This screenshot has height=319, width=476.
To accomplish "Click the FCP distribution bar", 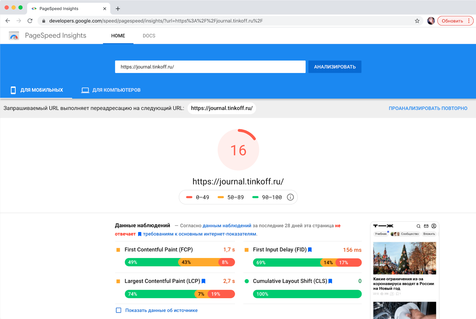I will [180, 262].
